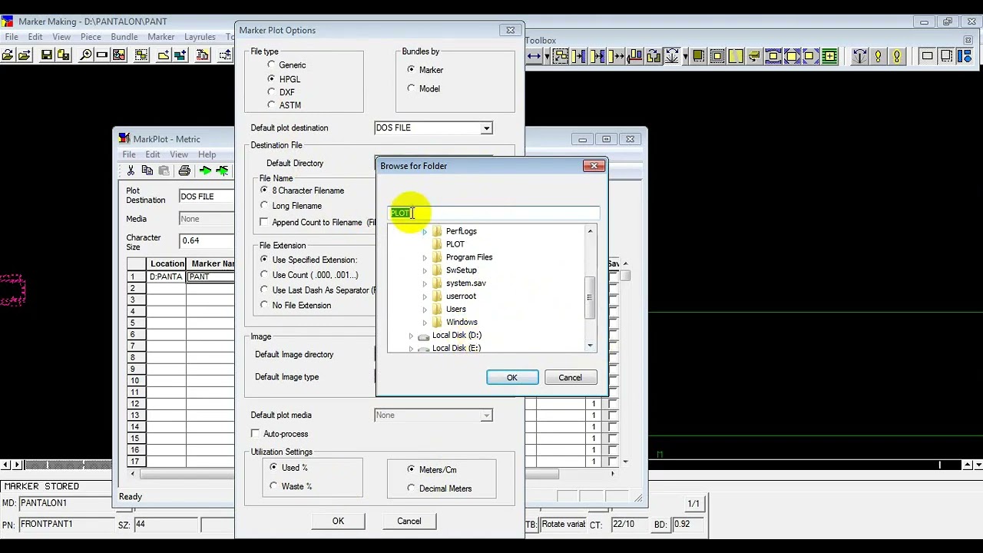Click the blue shapes icon at Toolbox far right
Viewport: 983px width, 553px height.
tap(965, 55)
